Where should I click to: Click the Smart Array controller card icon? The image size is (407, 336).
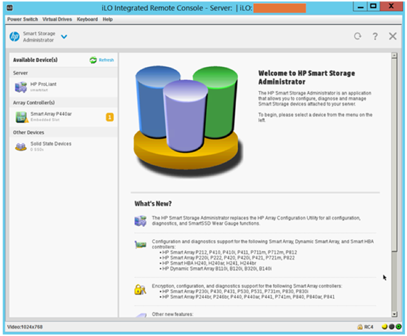pos(21,117)
